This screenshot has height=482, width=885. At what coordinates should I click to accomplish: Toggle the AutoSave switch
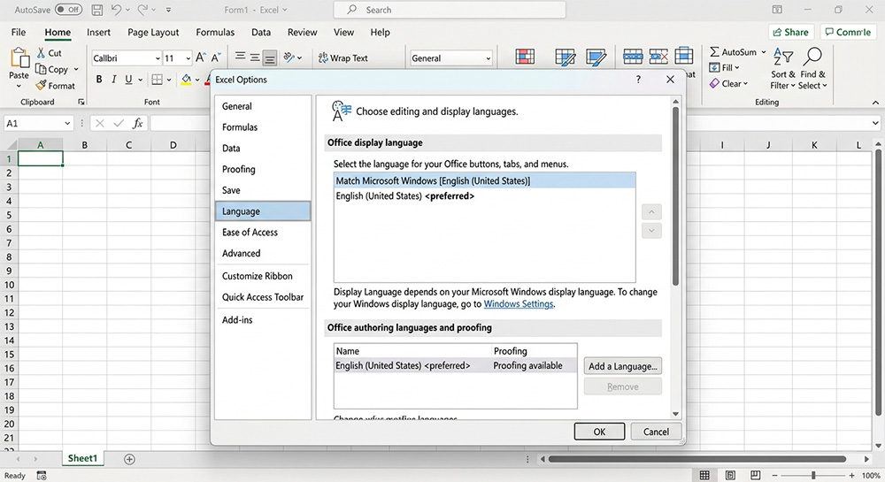click(68, 10)
